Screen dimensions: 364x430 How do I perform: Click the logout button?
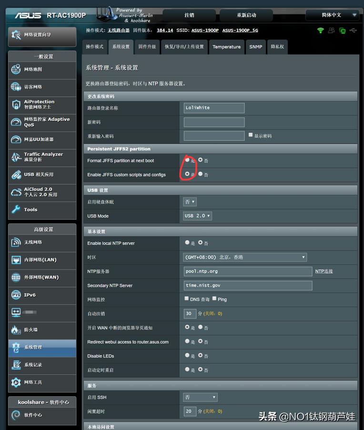click(189, 15)
